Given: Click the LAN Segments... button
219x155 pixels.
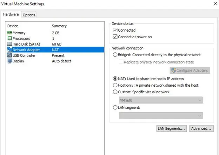Looking at the screenshot, I should [x=171, y=129].
